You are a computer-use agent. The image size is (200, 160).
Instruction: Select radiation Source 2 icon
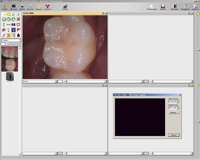[47, 6]
